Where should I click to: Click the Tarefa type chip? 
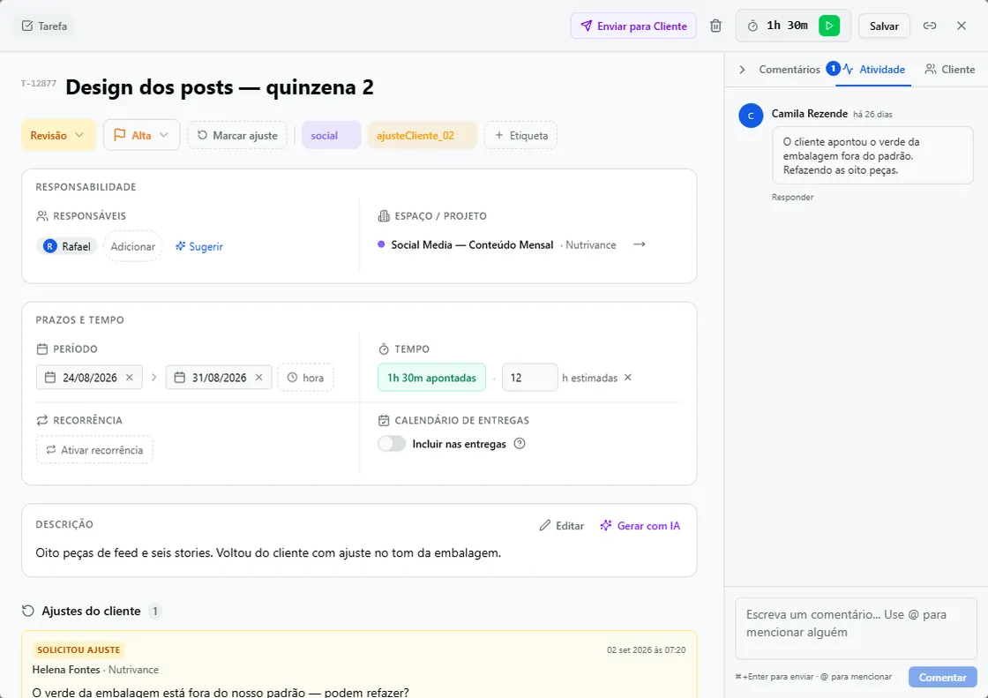tap(44, 26)
